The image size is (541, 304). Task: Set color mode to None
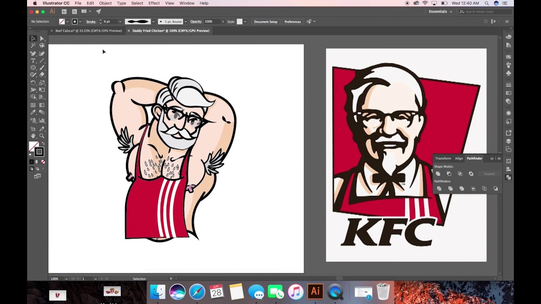[x=43, y=162]
